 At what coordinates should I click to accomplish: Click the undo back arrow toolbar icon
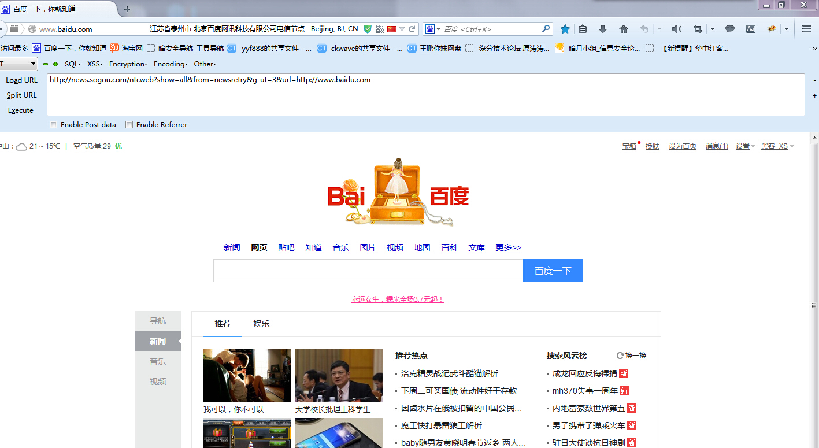pyautogui.click(x=644, y=29)
